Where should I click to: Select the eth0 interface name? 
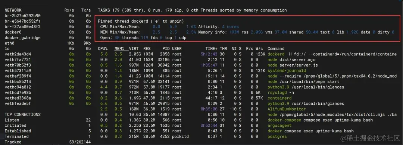[x=9, y=43]
